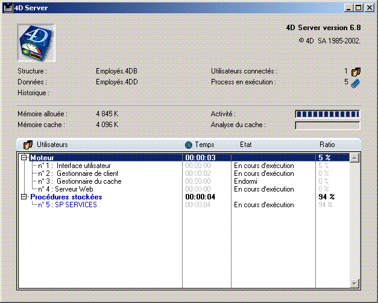Screen dimensions: 378x303
Task: Click the connected users icon
Action: pos(355,71)
